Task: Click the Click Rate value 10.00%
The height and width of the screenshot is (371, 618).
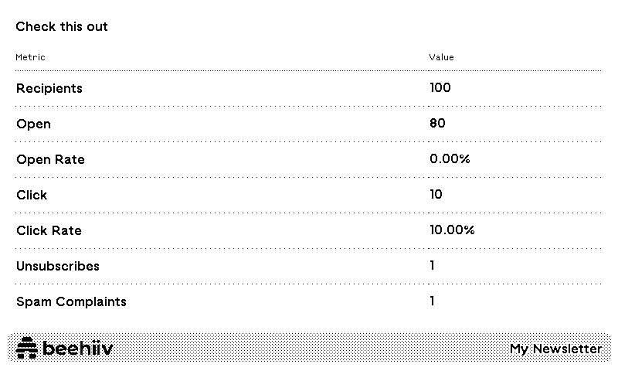Action: tap(452, 230)
